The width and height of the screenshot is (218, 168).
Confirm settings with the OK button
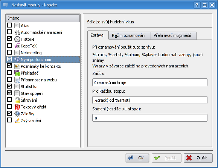pyautogui.click(x=137, y=158)
